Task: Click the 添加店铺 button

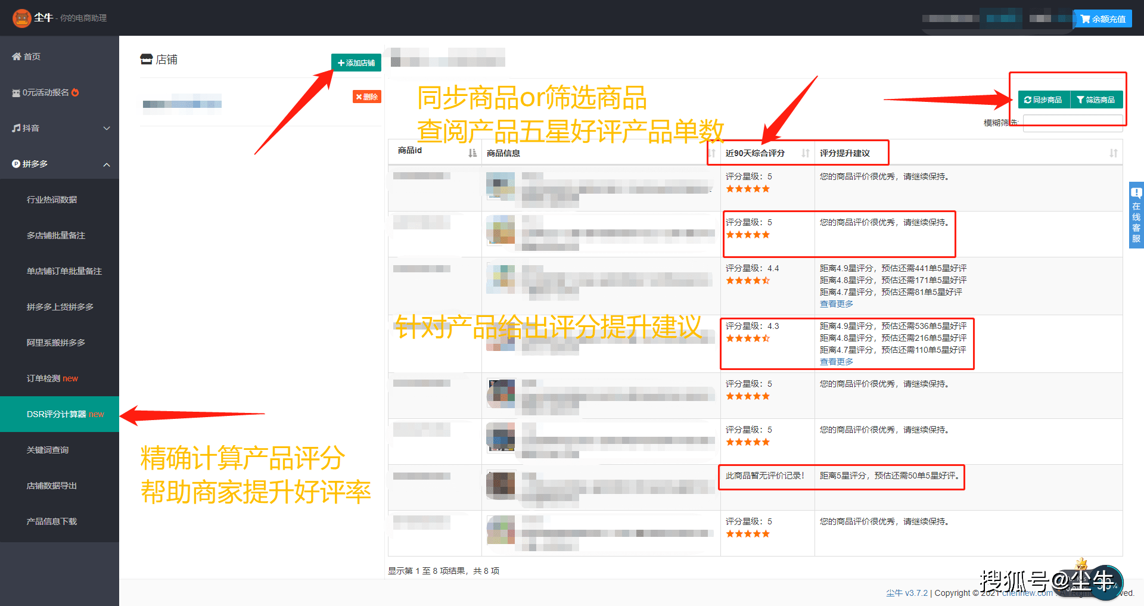Action: pos(356,63)
